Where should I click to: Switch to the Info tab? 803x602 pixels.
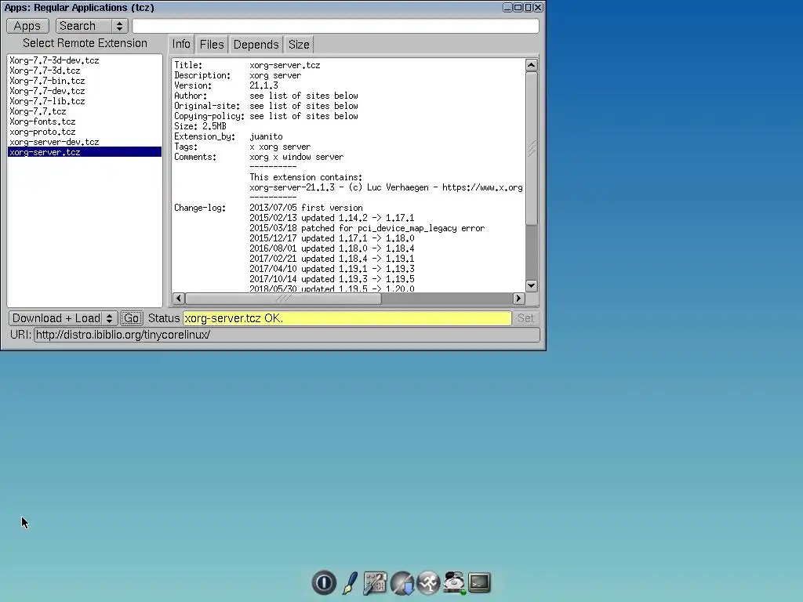pos(181,44)
